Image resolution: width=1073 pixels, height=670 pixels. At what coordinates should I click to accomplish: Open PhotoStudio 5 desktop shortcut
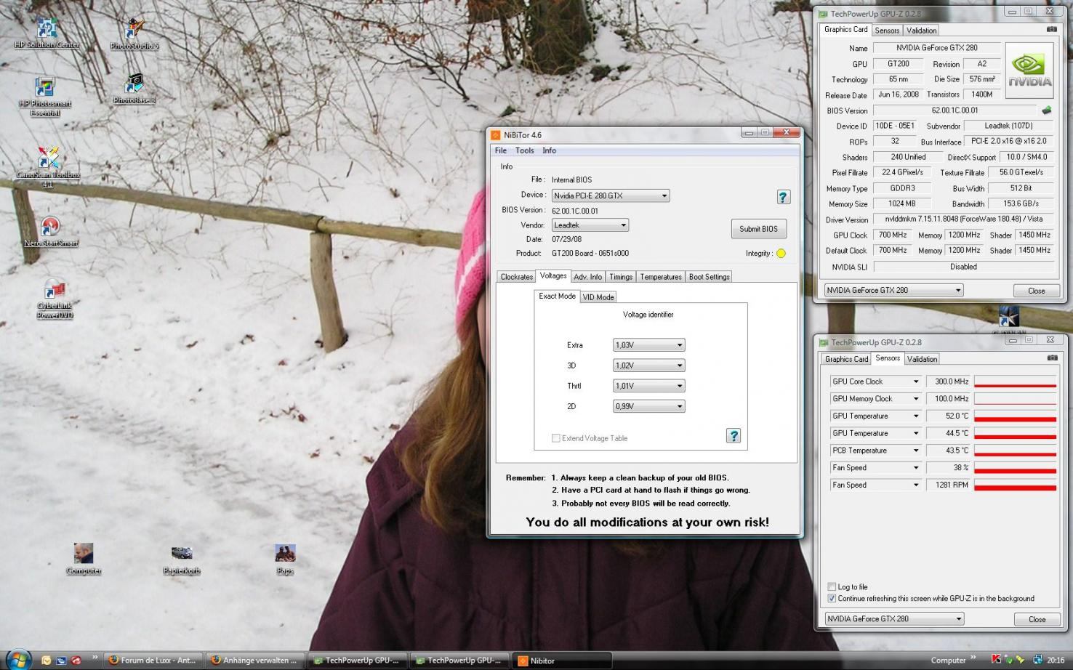point(134,33)
